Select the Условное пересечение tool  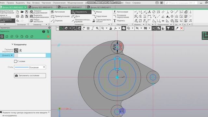click(121, 16)
